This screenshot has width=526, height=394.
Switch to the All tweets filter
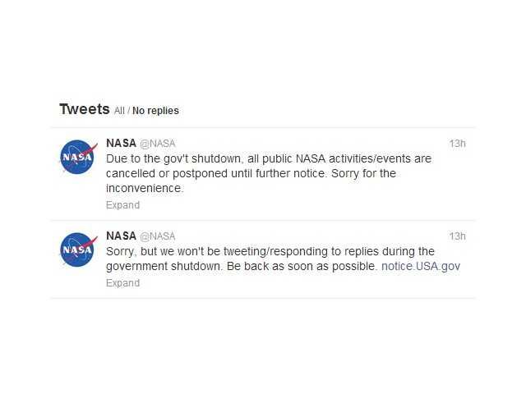tap(119, 111)
